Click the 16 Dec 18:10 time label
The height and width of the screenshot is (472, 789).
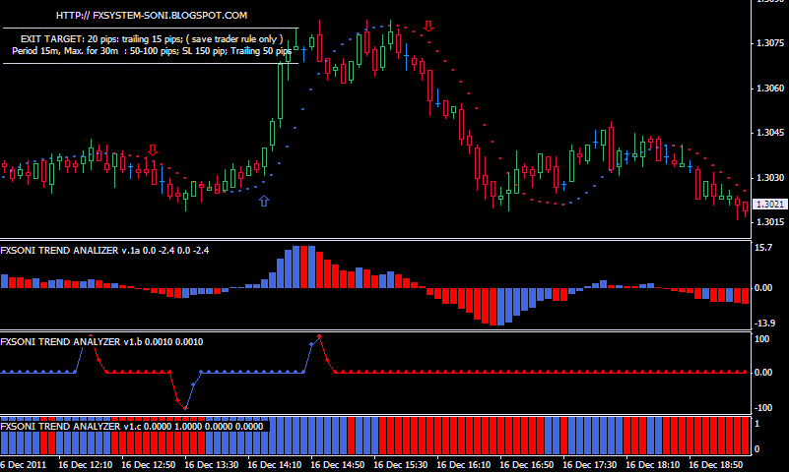[653, 465]
